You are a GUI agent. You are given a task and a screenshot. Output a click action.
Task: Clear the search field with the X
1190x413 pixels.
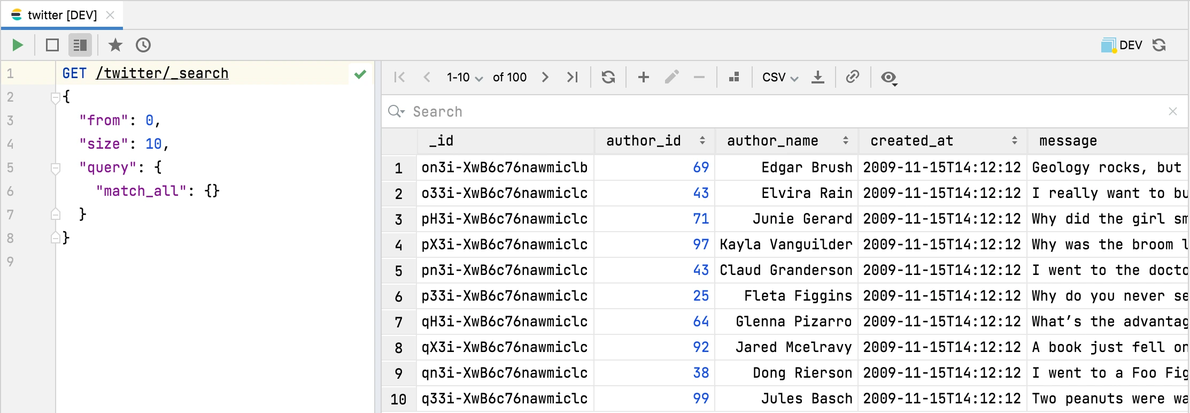click(1173, 111)
